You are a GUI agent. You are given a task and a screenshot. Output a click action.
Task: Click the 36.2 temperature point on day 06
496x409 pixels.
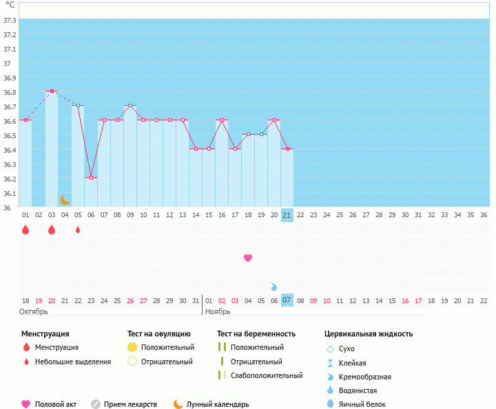(91, 177)
